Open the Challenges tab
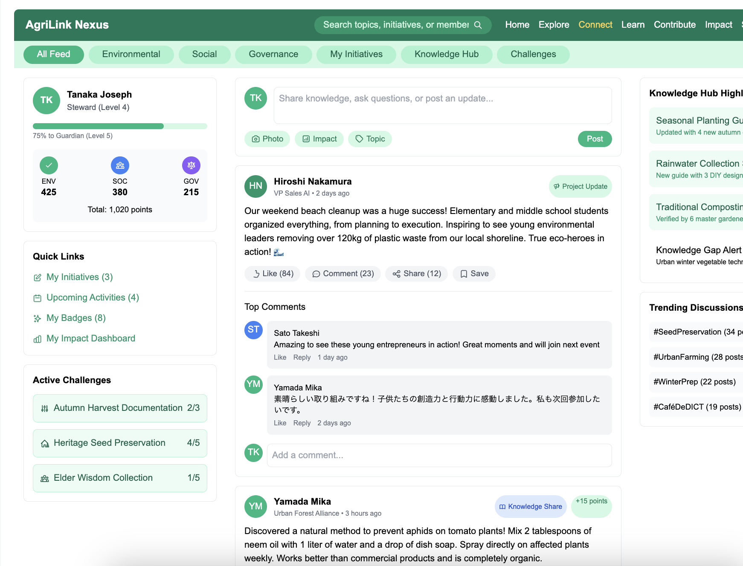This screenshot has width=743, height=566. coord(533,55)
